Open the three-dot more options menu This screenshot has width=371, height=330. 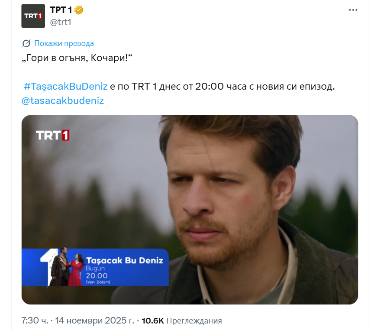[353, 10]
